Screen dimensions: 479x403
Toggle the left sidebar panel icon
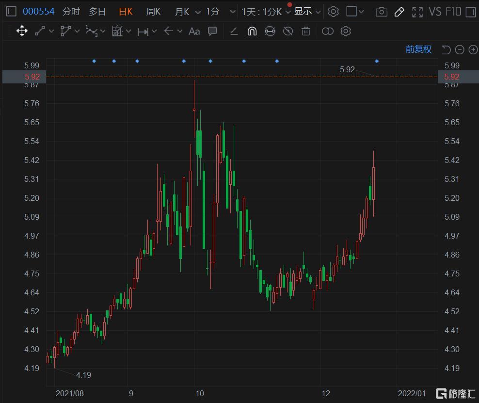click(11, 12)
